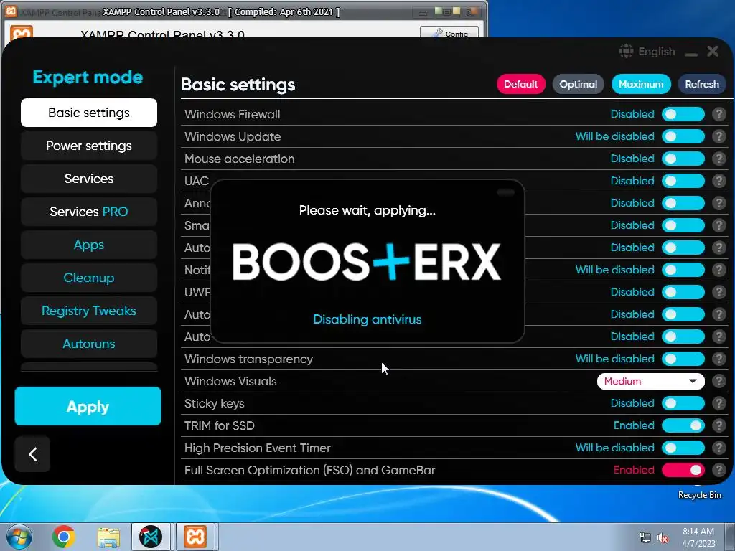Screen dimensions: 735x551
Task: Toggle the switch on the Notif… row
Action: 683,270
